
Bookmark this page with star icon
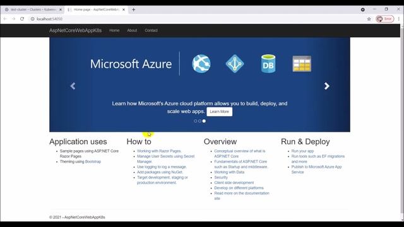click(x=369, y=19)
